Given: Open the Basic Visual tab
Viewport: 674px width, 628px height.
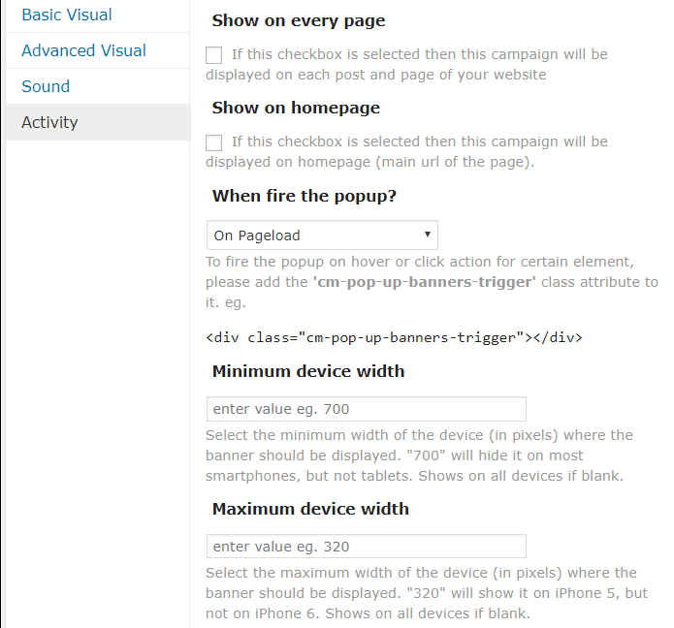Looking at the screenshot, I should [67, 16].
